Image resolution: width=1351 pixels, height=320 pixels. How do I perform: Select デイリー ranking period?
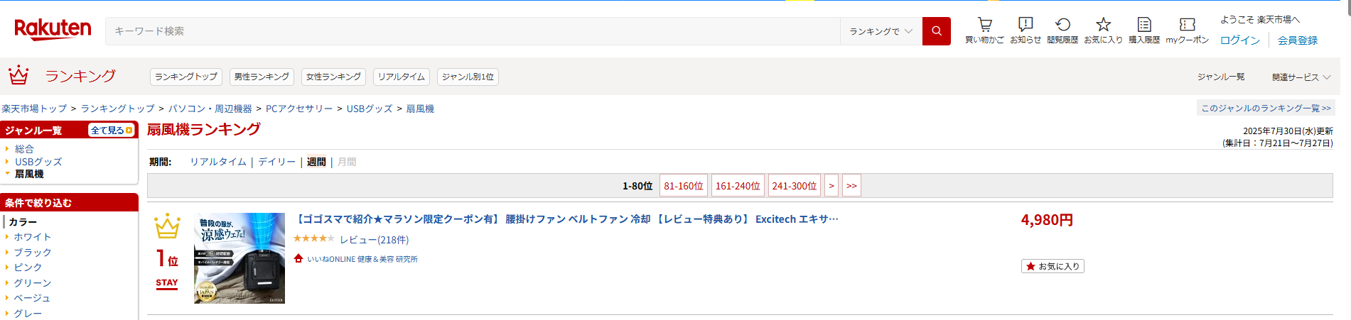276,162
